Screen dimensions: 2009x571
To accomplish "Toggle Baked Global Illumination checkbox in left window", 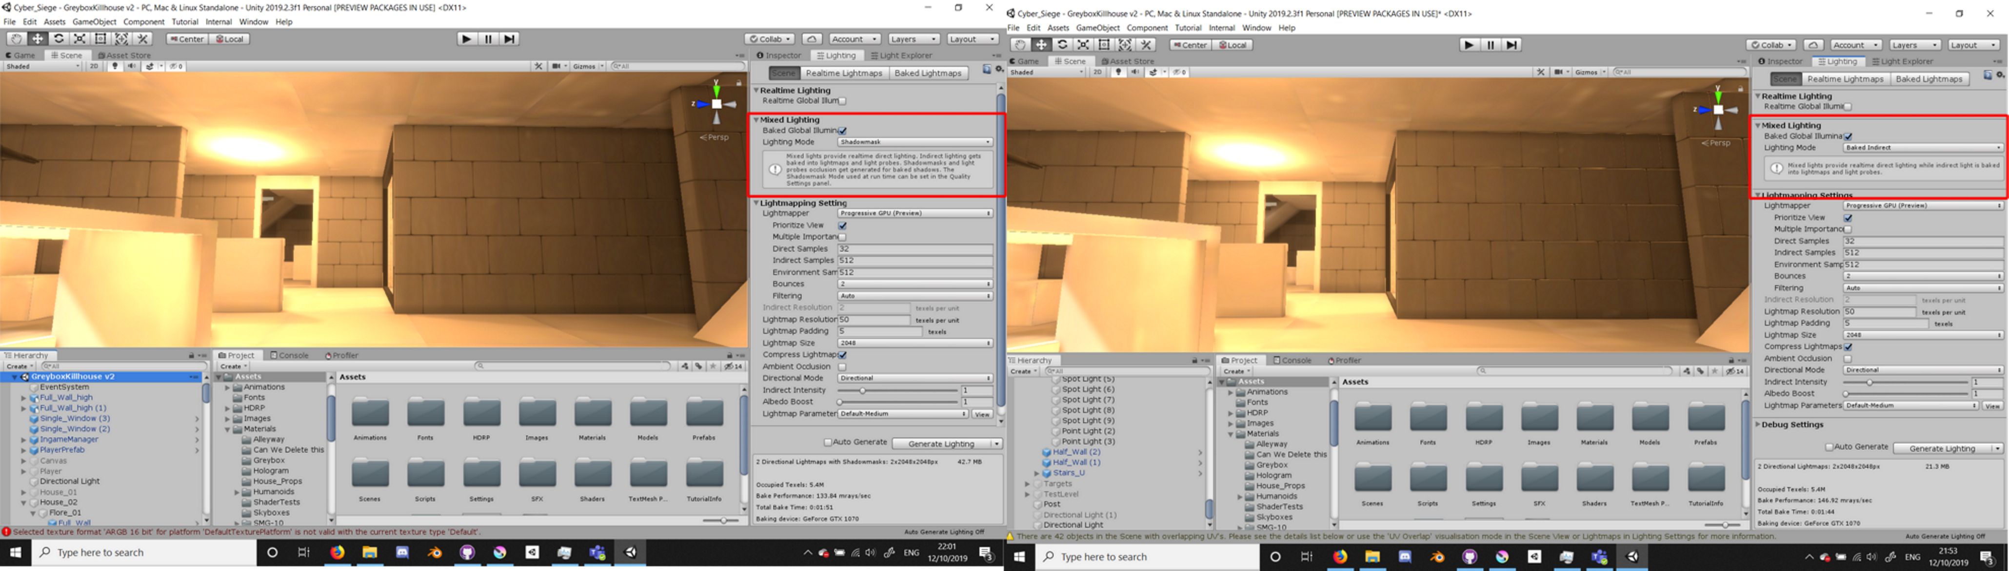I will pos(842,131).
